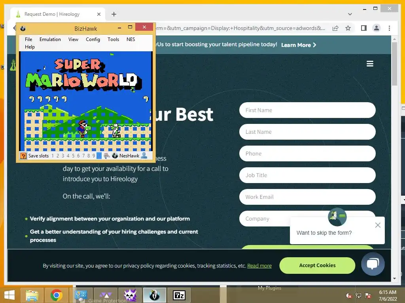Open File Explorer from taskbar
This screenshot has width=405, height=303.
point(32,295)
